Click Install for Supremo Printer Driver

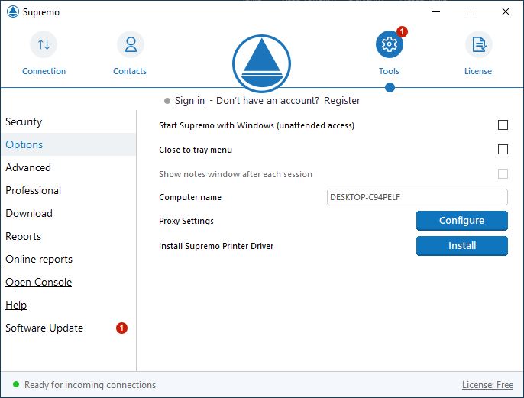click(462, 246)
